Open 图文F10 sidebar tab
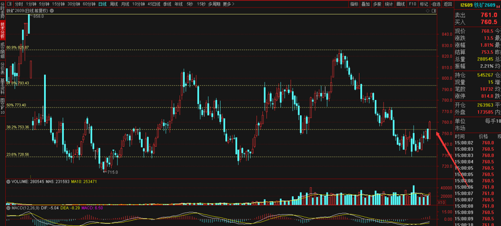This screenshot has width=501, height=226. click(x=2, y=106)
